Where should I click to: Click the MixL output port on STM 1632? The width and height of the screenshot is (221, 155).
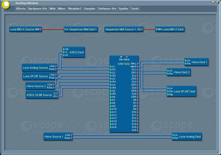pos(138,64)
